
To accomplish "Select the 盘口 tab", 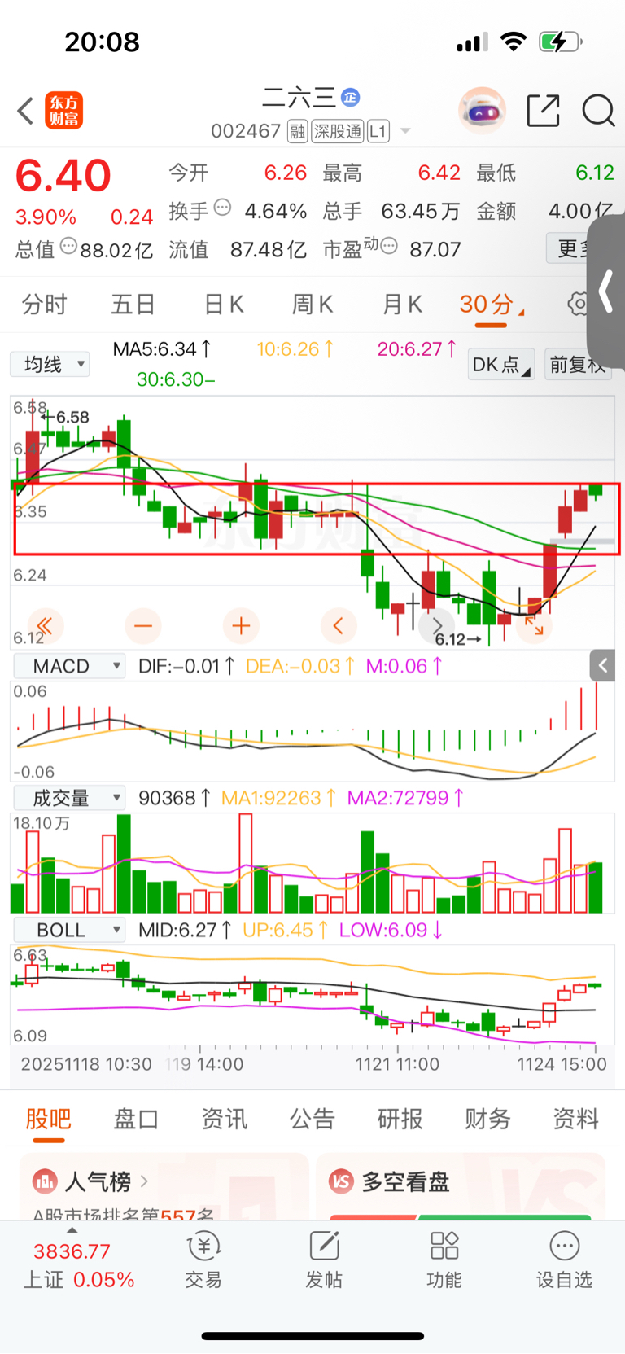I will point(136,1120).
